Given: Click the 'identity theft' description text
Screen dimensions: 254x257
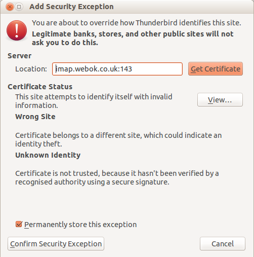Looking at the screenshot, I should pos(118,139).
